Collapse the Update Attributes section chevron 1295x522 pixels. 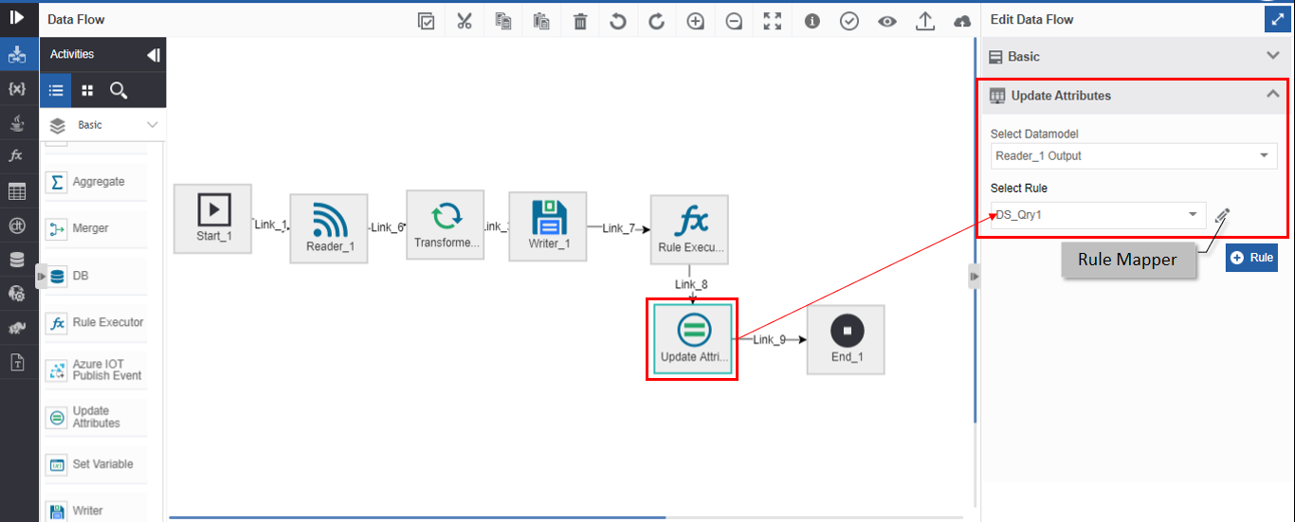pos(1273,95)
